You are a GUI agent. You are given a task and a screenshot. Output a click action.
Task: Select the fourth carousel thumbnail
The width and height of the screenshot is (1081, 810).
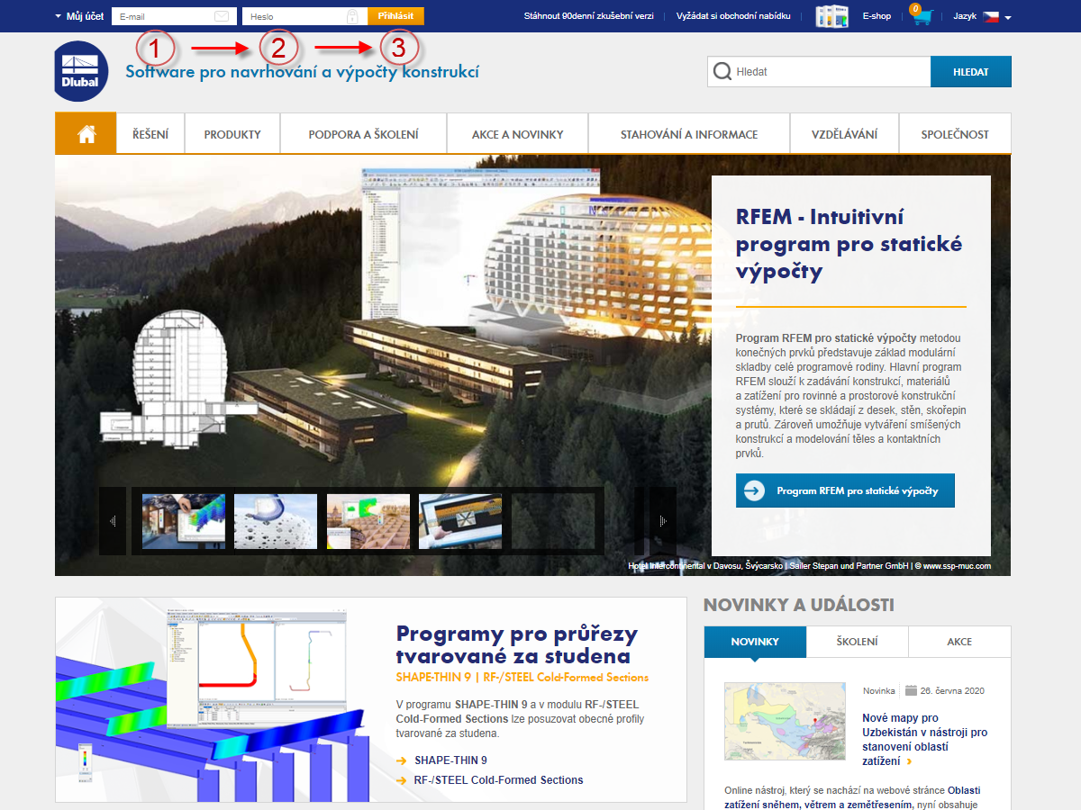point(460,521)
